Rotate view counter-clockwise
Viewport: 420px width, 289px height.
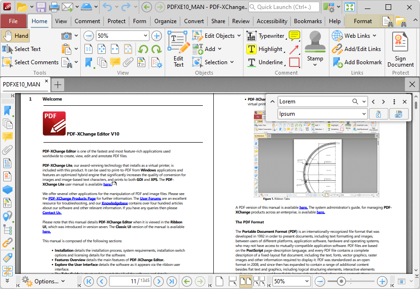[143, 49]
